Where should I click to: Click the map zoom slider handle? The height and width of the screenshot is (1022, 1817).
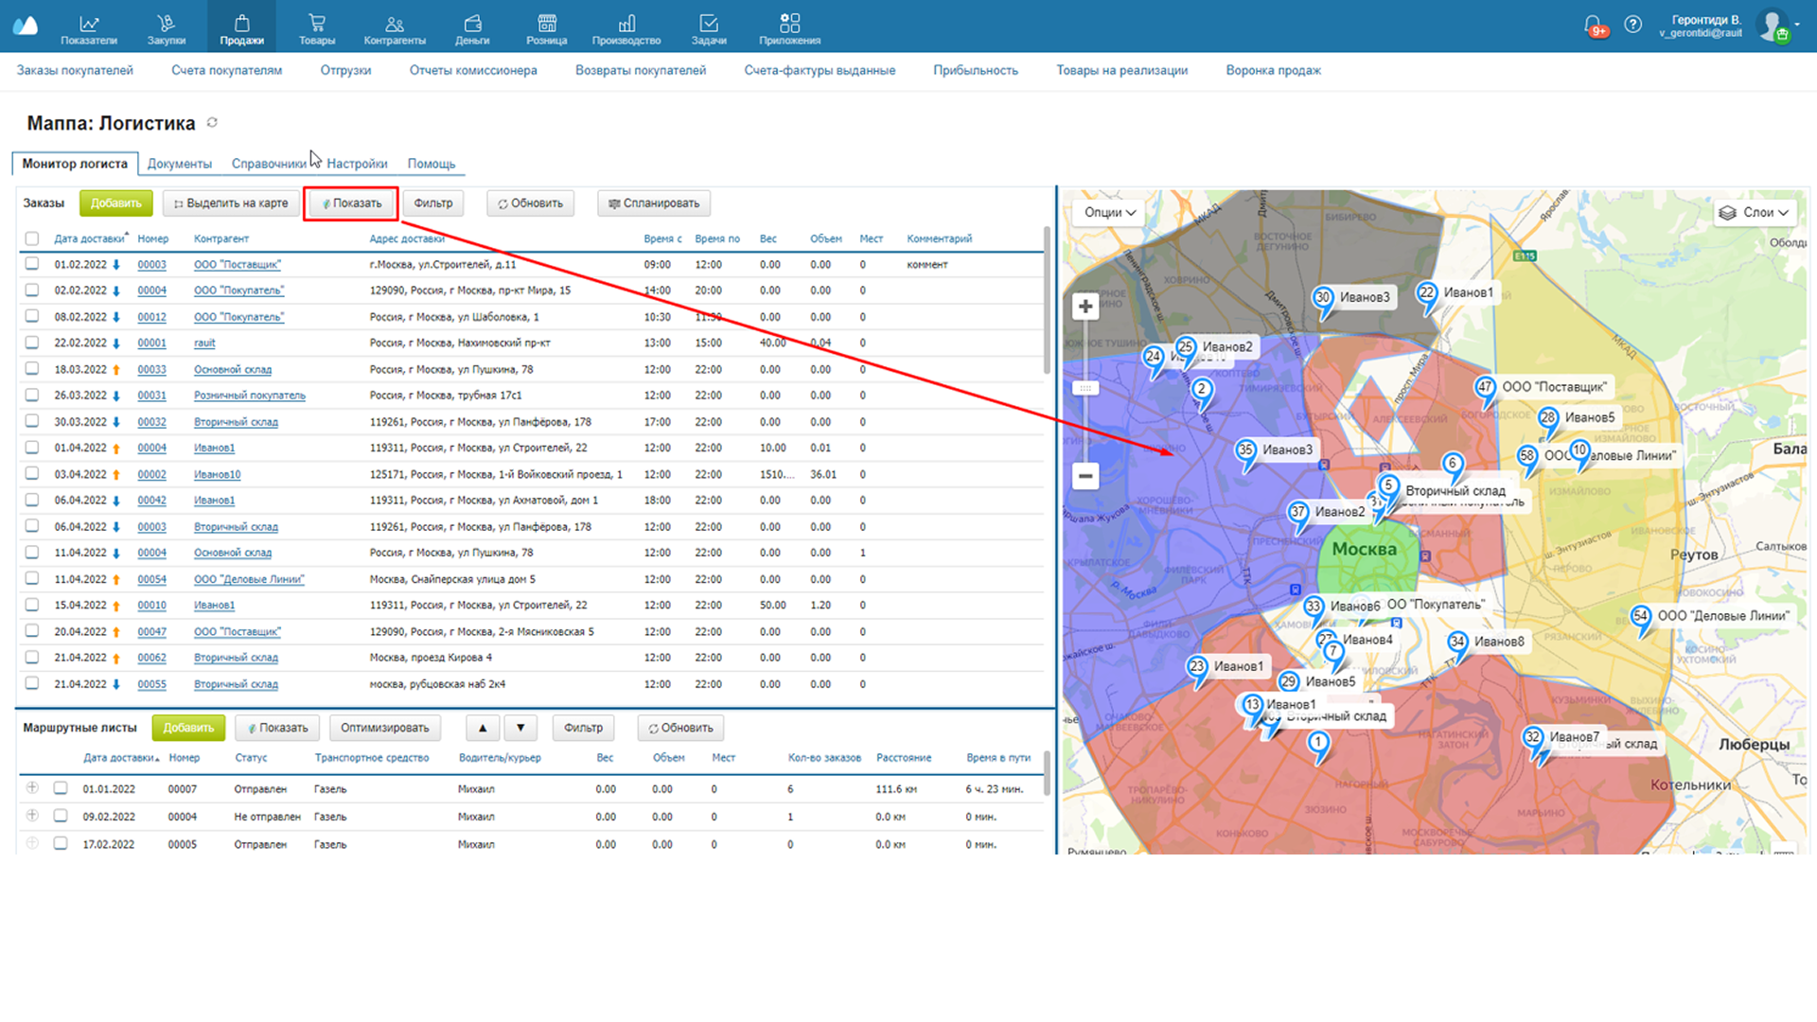(1085, 388)
